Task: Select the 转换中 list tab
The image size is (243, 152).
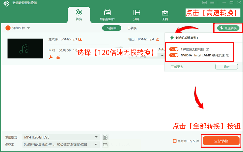Action: 111,28
